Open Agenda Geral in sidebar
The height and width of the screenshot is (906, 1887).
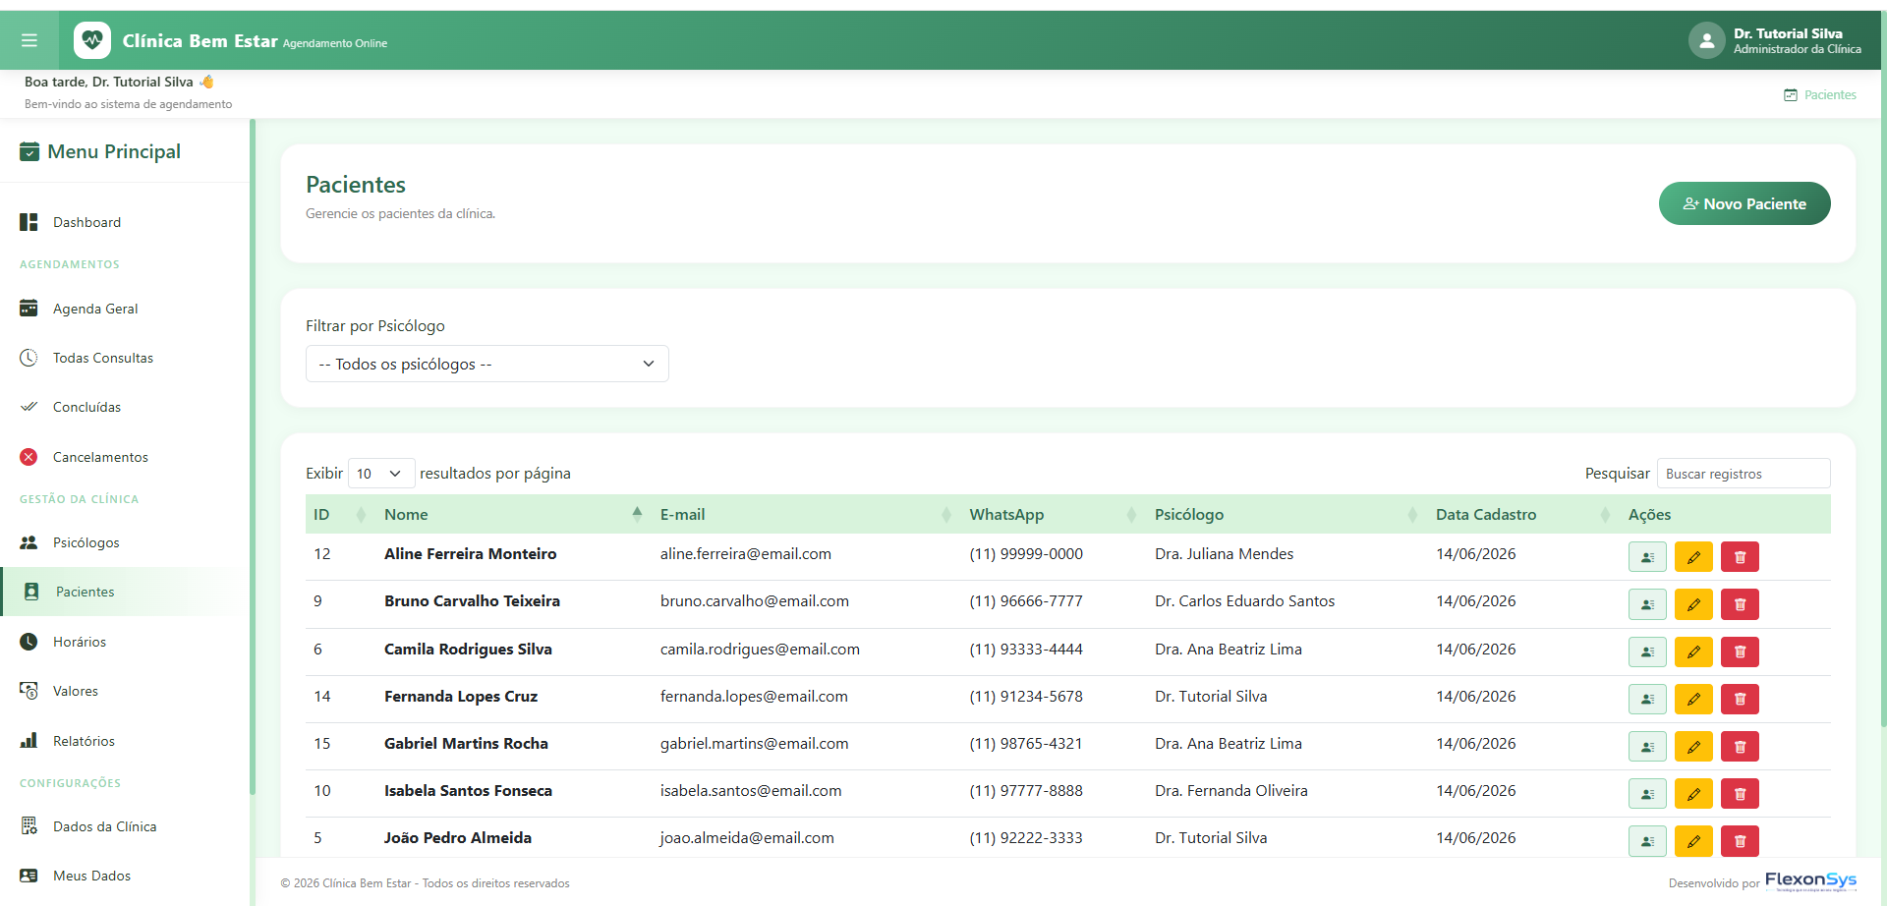point(95,309)
